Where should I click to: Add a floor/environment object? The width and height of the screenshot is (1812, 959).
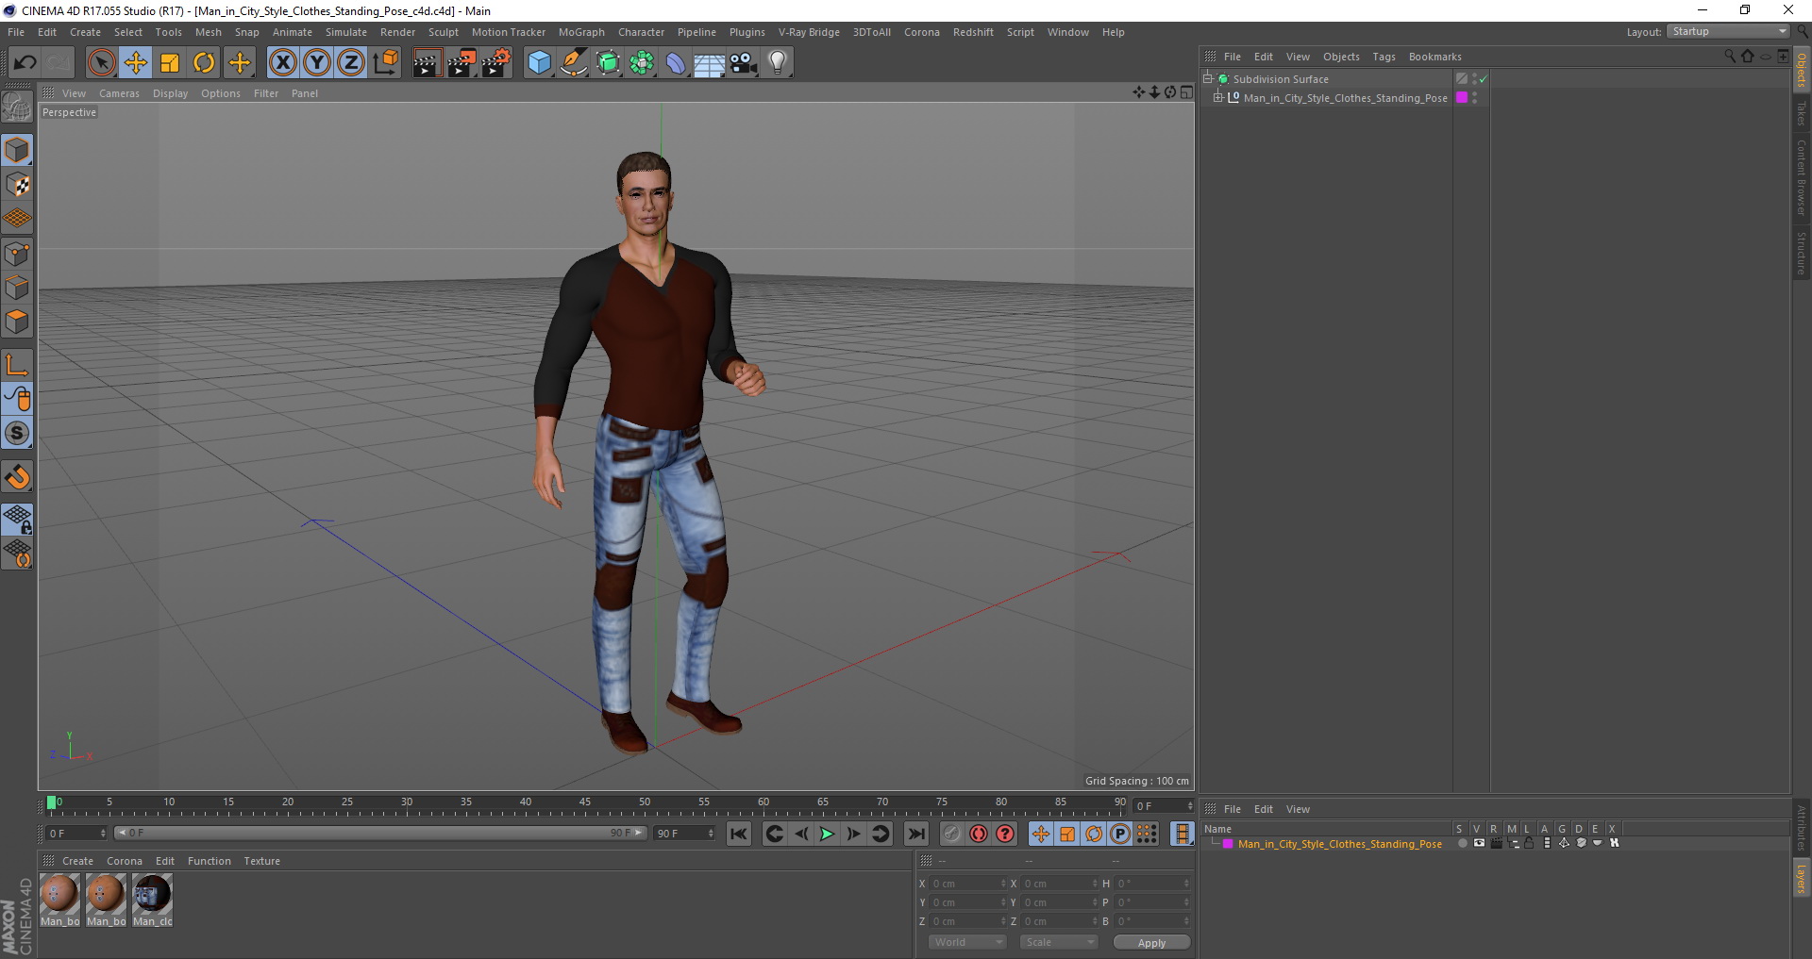710,63
